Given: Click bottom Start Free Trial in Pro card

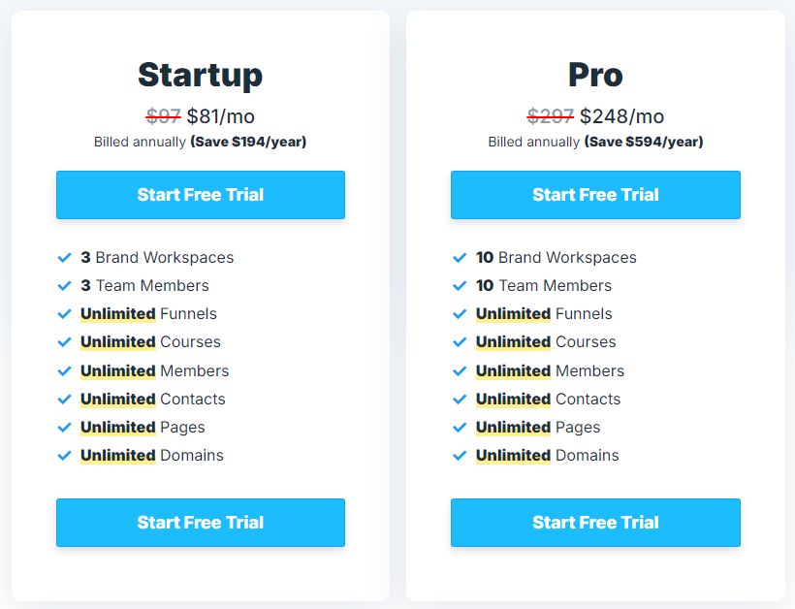Looking at the screenshot, I should 595,523.
